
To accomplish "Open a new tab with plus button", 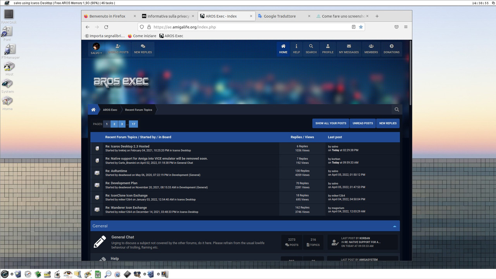I will (377, 16).
